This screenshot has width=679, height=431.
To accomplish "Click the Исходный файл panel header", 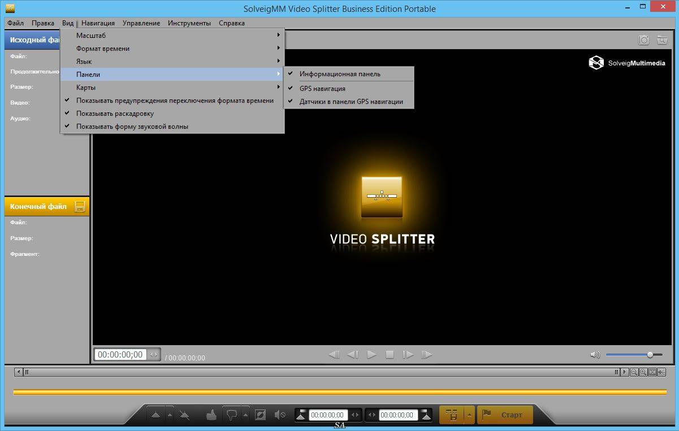I will (32, 40).
